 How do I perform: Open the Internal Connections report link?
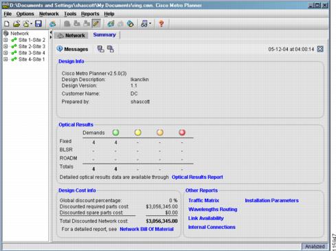[x=212, y=228]
